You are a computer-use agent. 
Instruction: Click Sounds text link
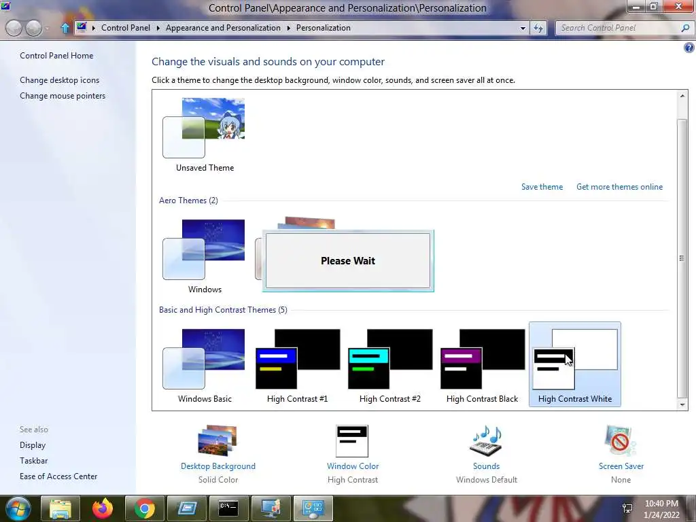[x=486, y=466]
